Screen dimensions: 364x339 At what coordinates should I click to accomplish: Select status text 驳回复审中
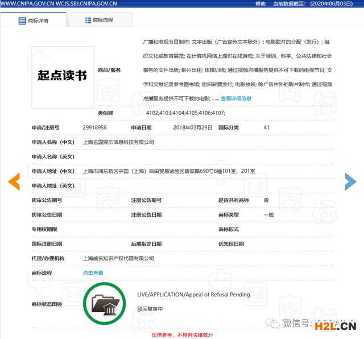(150, 309)
